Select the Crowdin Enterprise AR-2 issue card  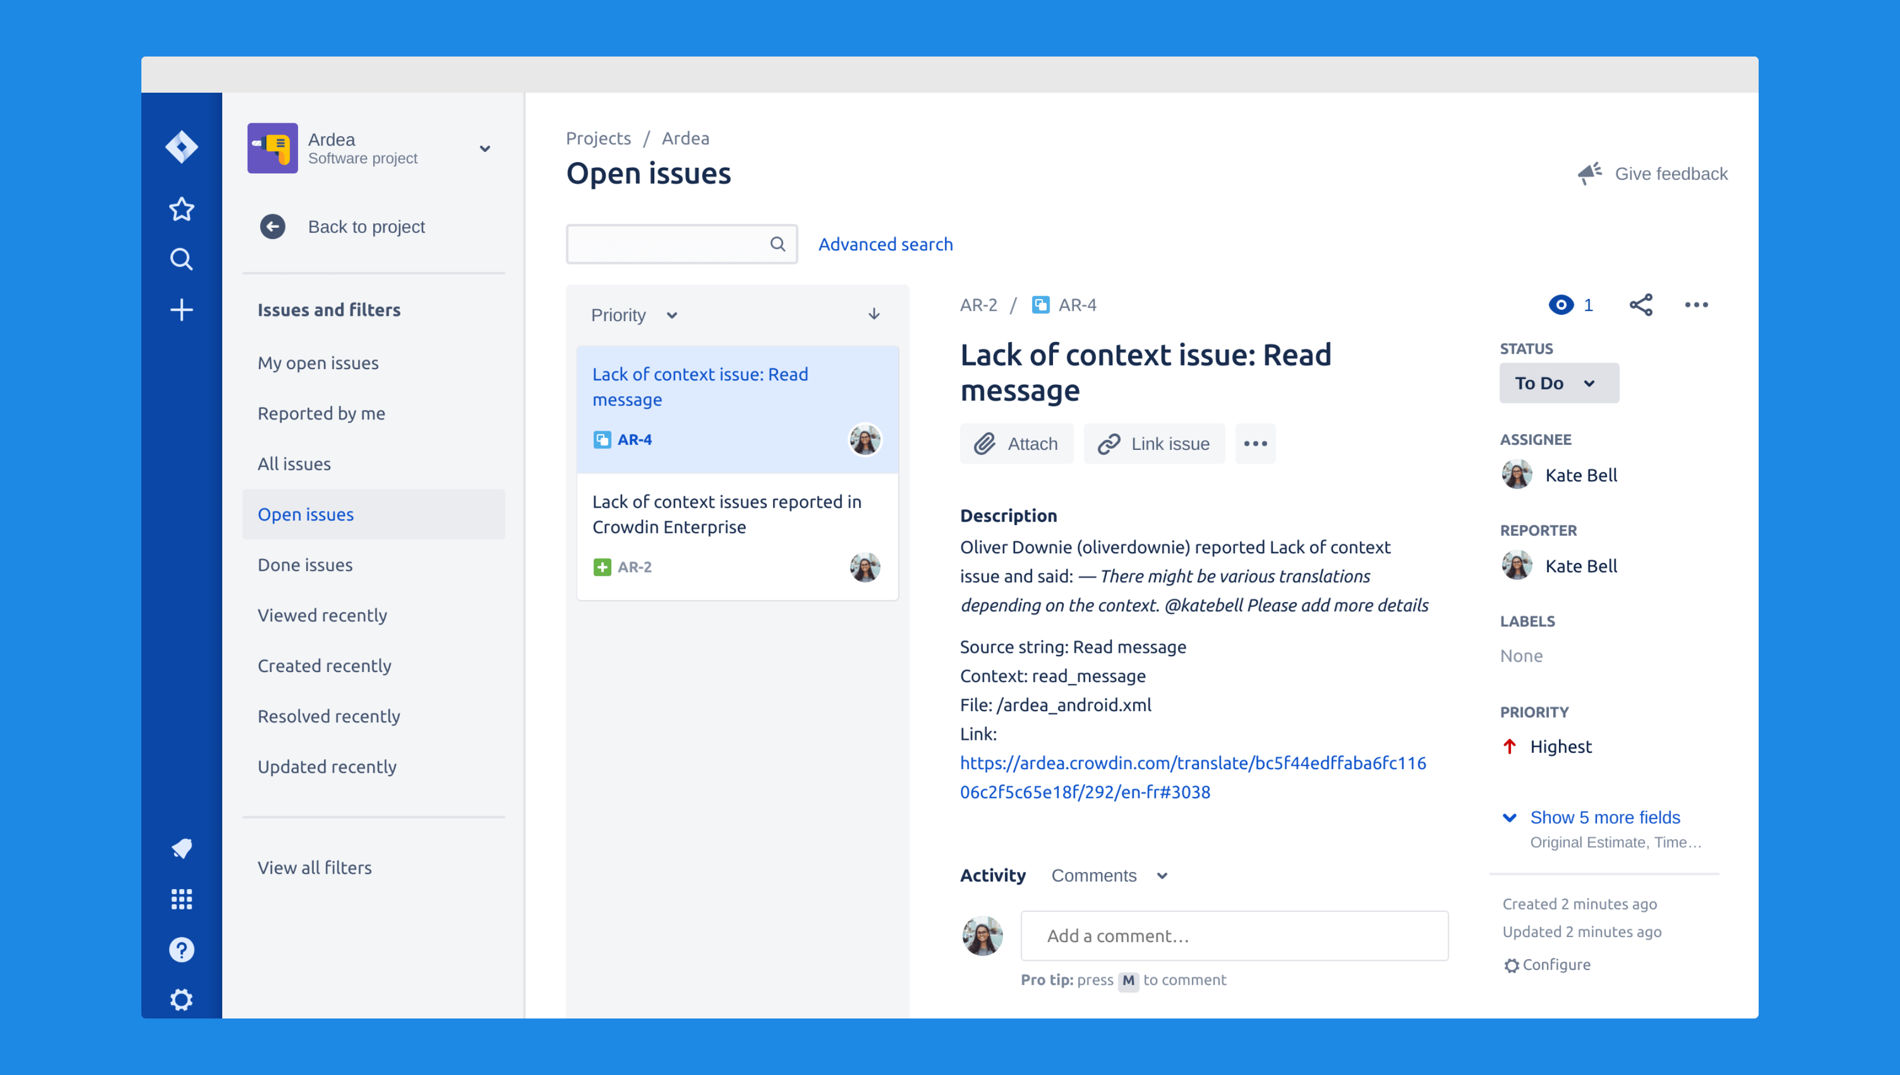737,537
